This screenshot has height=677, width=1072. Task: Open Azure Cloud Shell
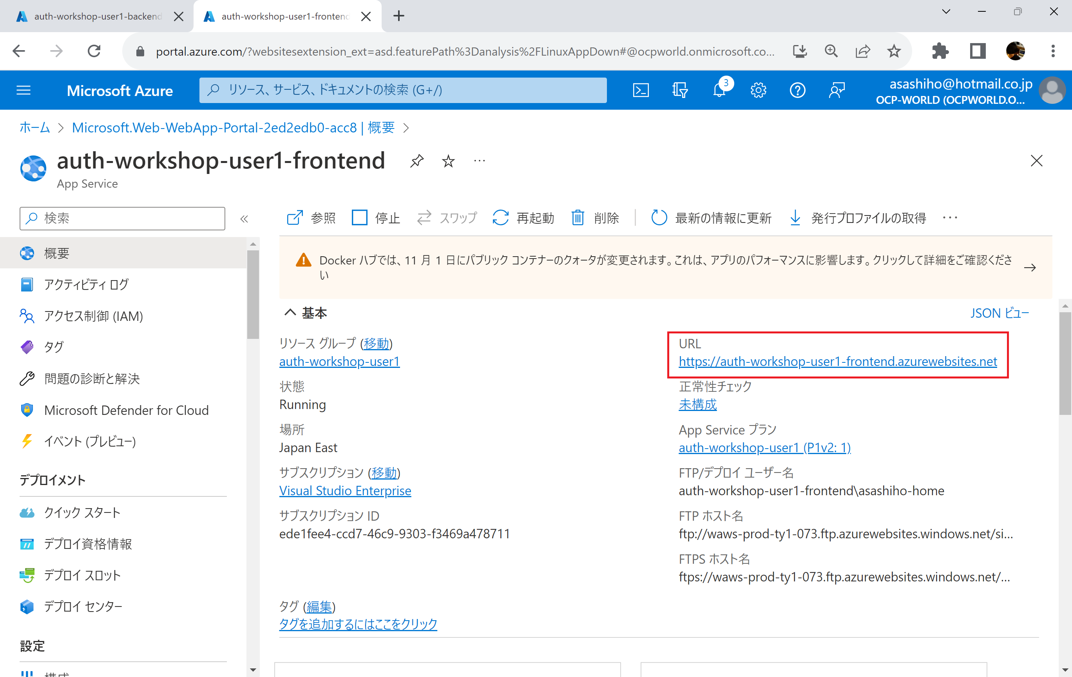click(x=641, y=90)
